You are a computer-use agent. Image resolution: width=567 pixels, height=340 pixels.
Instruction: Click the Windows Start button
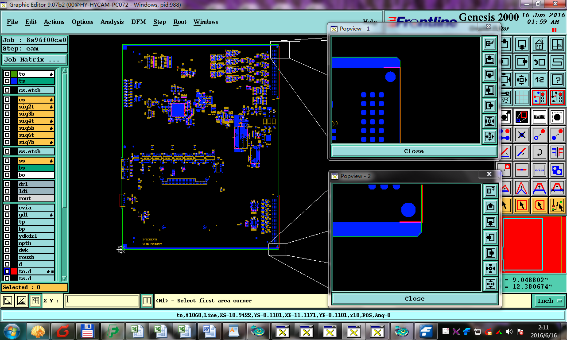tap(13, 331)
